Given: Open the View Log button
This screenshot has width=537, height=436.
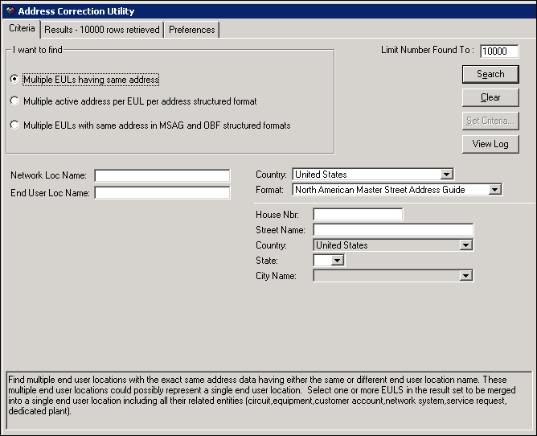Looking at the screenshot, I should (x=490, y=144).
